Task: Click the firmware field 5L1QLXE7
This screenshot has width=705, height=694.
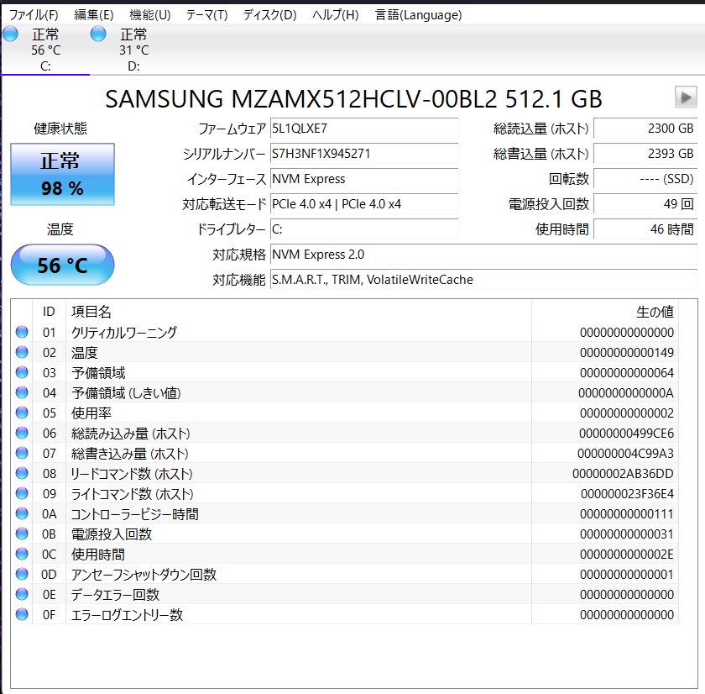Action: (364, 129)
